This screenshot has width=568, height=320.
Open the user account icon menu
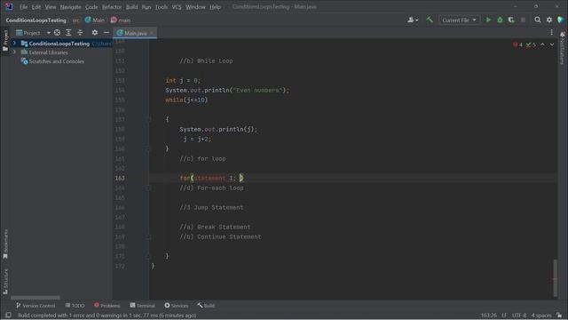tap(412, 20)
